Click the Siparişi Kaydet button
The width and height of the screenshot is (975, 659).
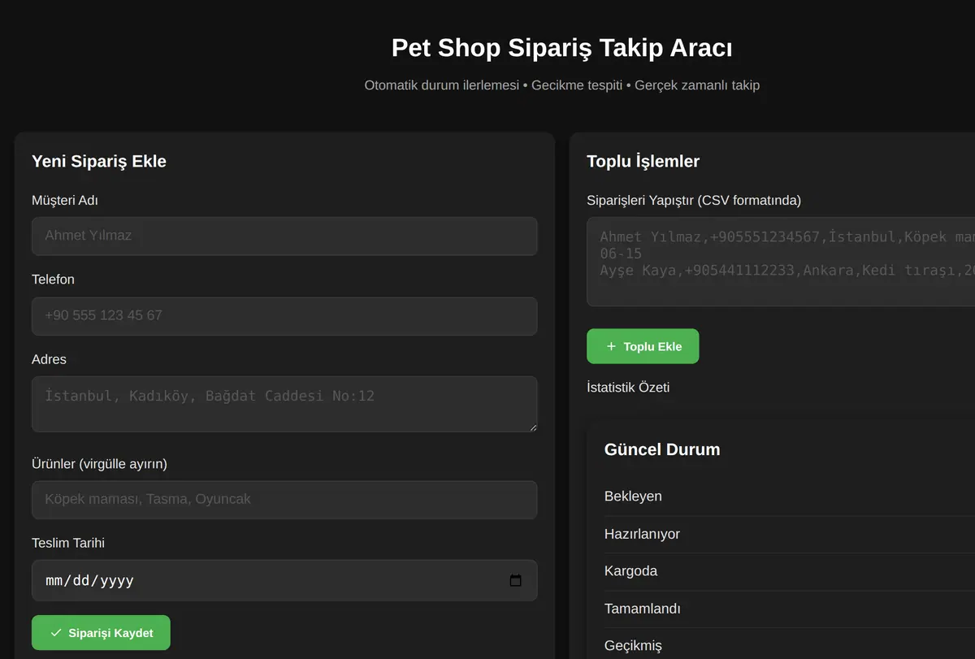pyautogui.click(x=101, y=632)
